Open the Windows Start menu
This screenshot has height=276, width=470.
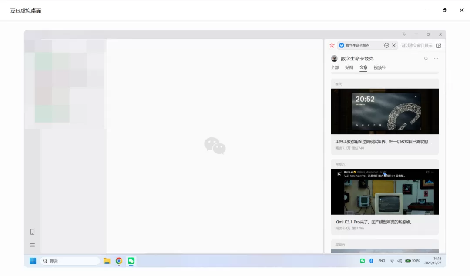pos(33,261)
